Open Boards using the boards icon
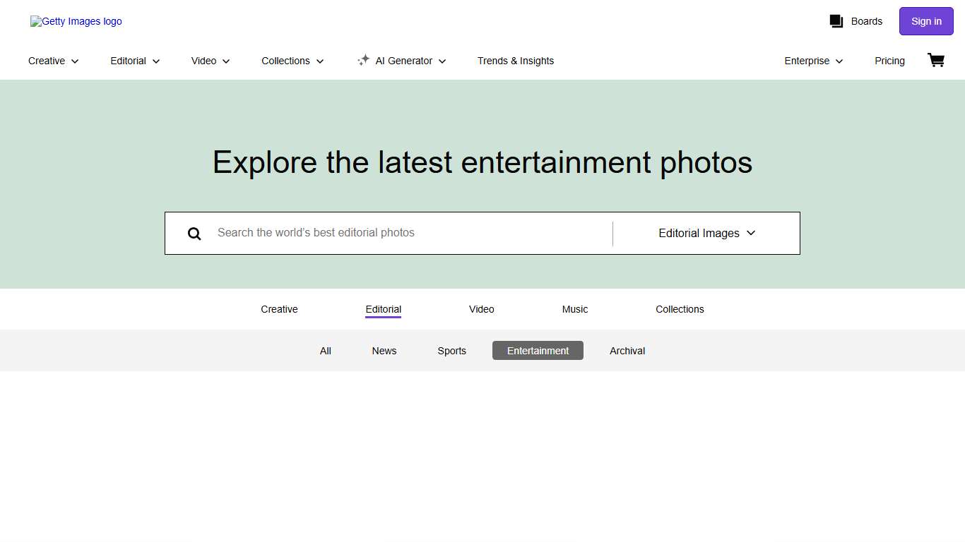965x542 pixels. point(856,21)
